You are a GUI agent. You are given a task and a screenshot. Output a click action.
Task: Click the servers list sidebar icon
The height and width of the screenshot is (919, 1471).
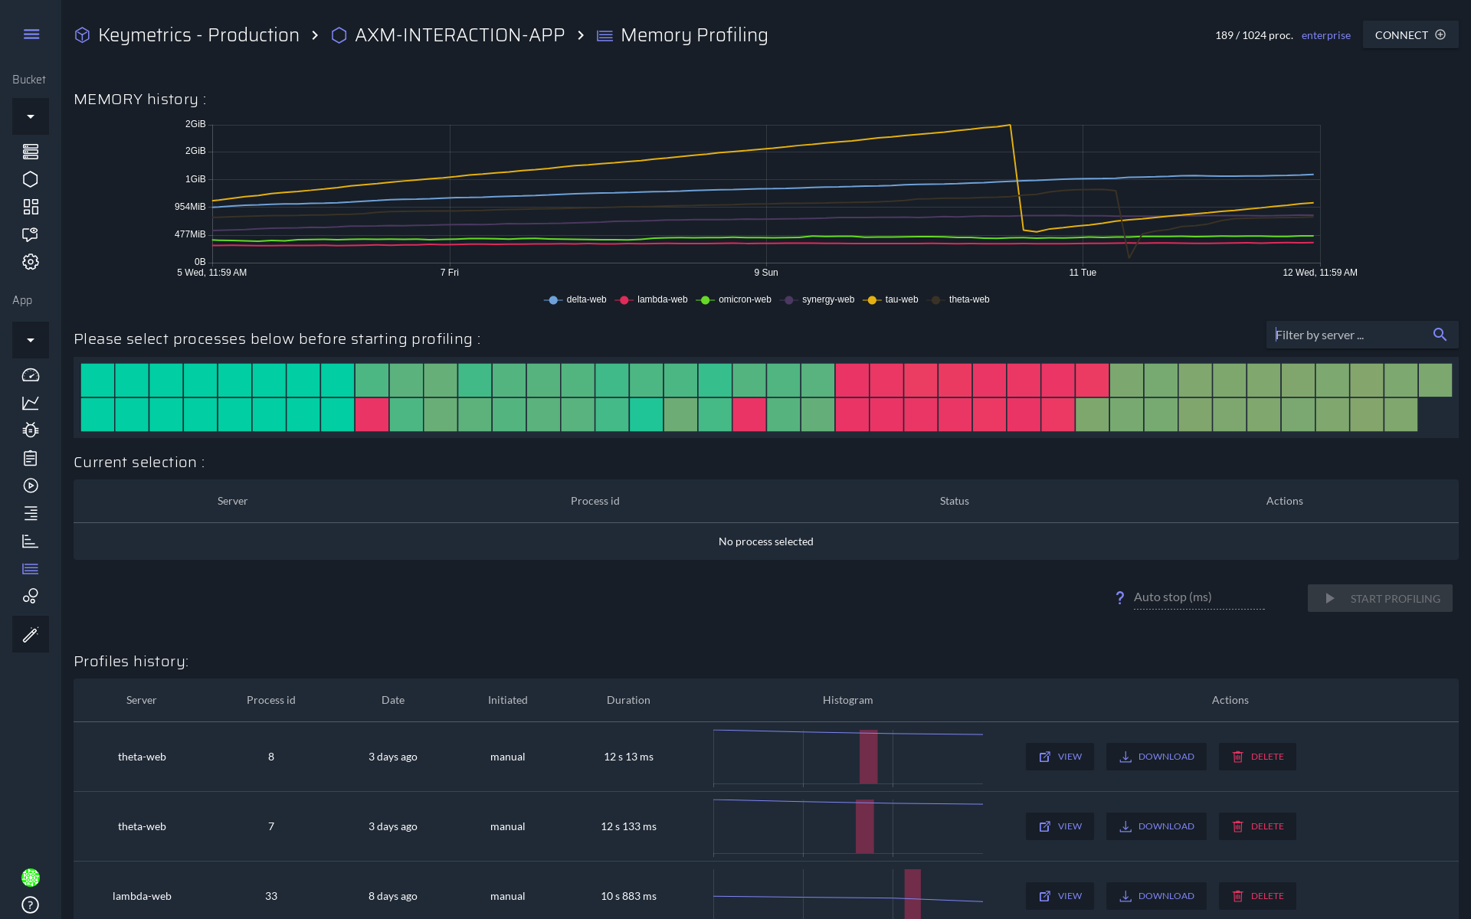tap(31, 152)
